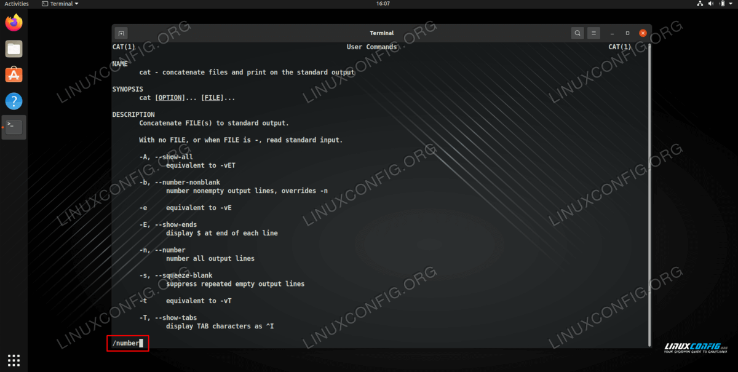This screenshot has width=738, height=372.
Task: Minimize the Terminal window
Action: 612,33
